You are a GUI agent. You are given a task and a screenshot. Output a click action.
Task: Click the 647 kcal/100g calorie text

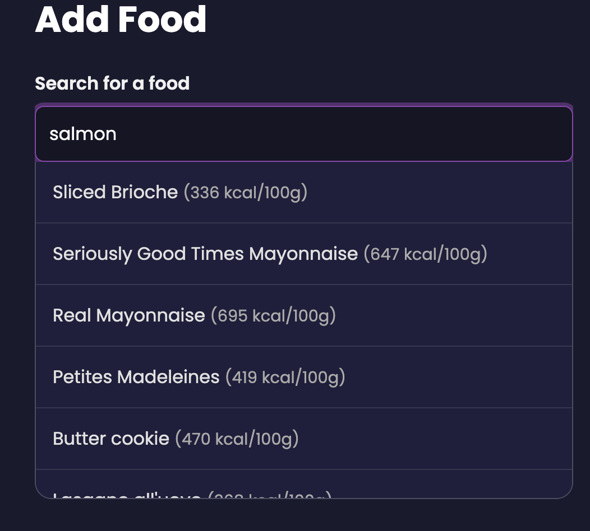[425, 254]
